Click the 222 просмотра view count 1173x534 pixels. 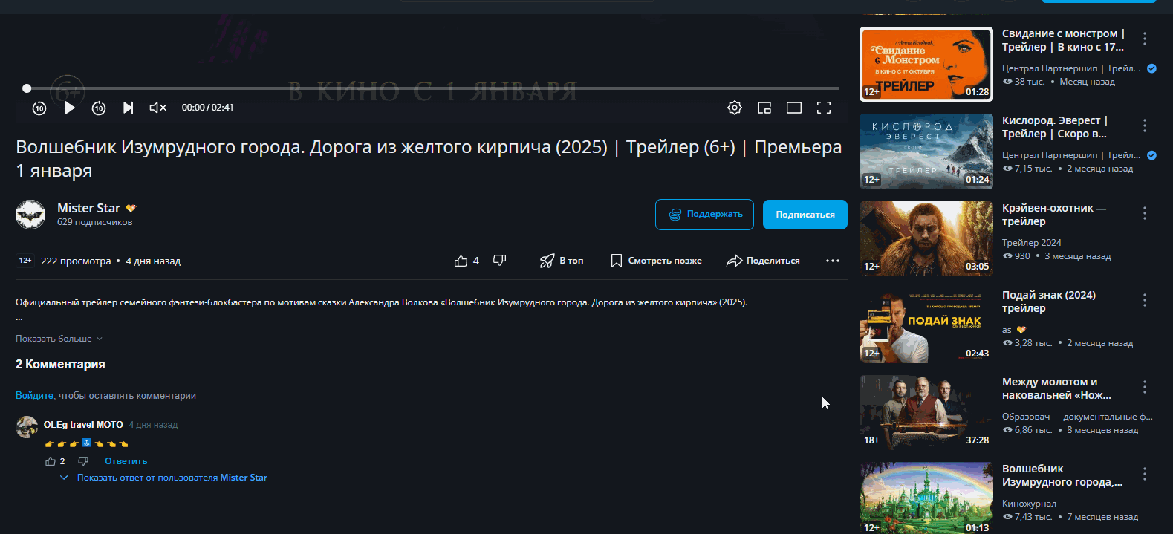pyautogui.click(x=76, y=261)
